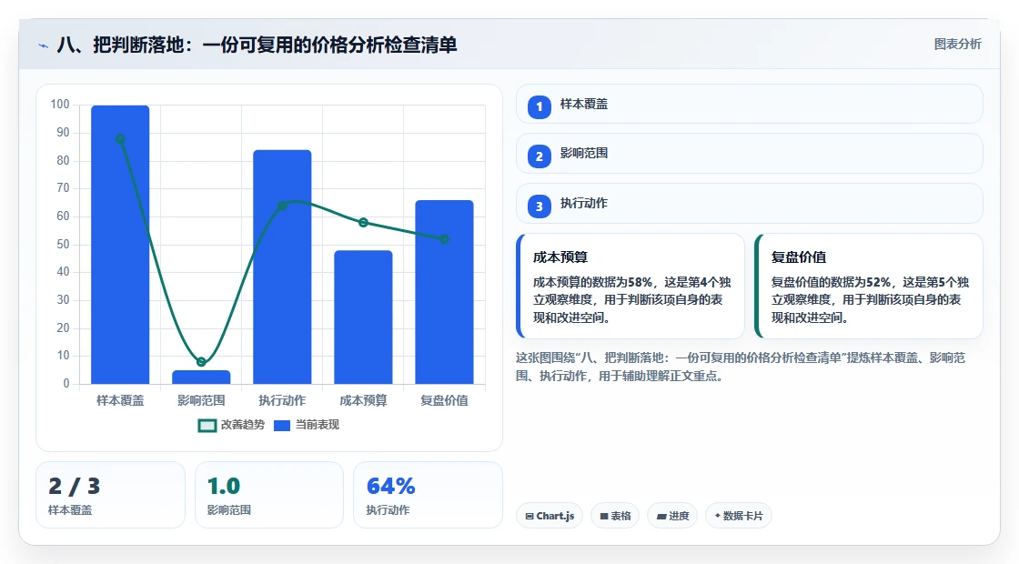Screen dimensions: 1019x564
Task: Click the trend line point at 复盘价值
Action: coord(445,239)
